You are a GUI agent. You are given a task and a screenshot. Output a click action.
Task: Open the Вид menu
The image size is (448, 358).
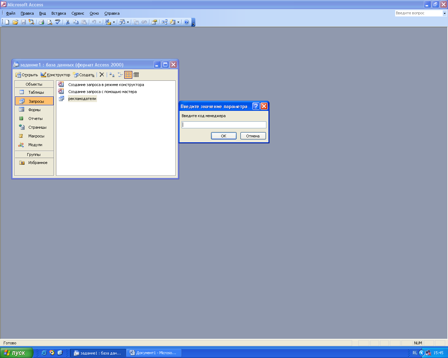click(43, 13)
